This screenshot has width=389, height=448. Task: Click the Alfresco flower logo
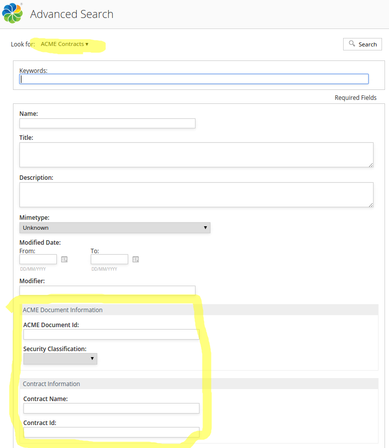click(x=11, y=12)
